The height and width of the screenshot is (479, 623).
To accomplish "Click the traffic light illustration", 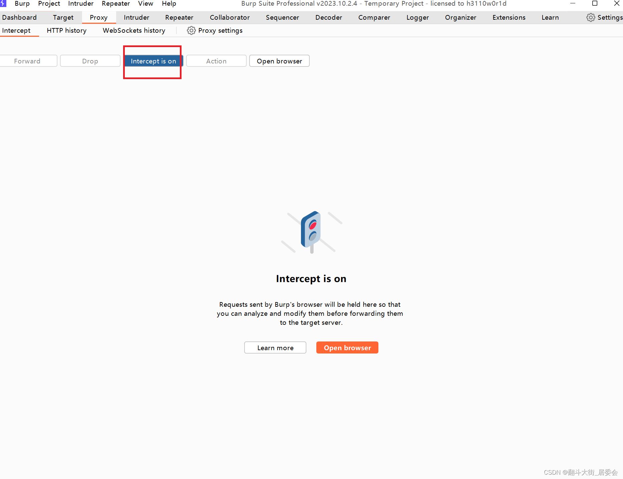I will tap(312, 232).
